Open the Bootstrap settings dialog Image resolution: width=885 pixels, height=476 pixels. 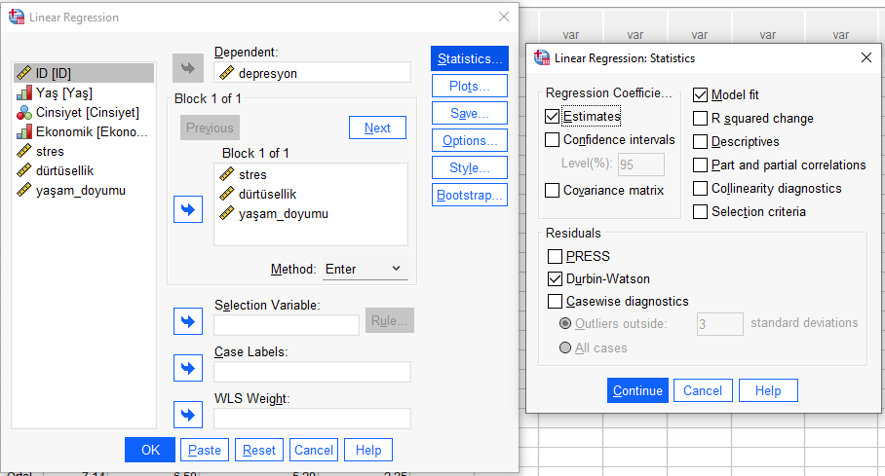click(x=469, y=195)
